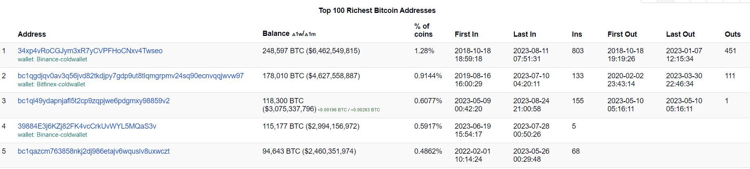750x169 pixels.
Task: Open the 34xp4vRoCGJym3xR7yCVPFHoCNxv4Twseo address link
Action: tap(90, 51)
